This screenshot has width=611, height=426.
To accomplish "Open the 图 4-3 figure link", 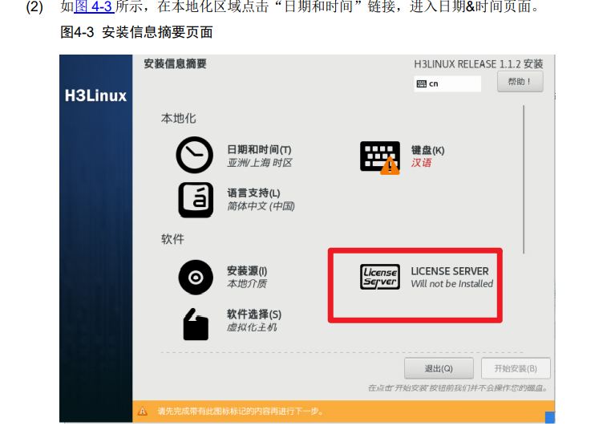I will tap(94, 6).
